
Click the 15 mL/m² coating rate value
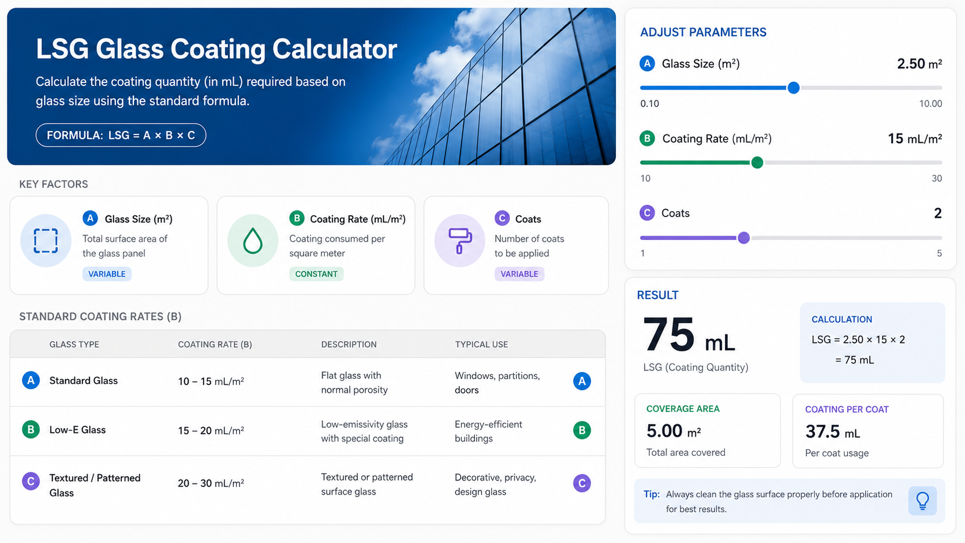(915, 138)
